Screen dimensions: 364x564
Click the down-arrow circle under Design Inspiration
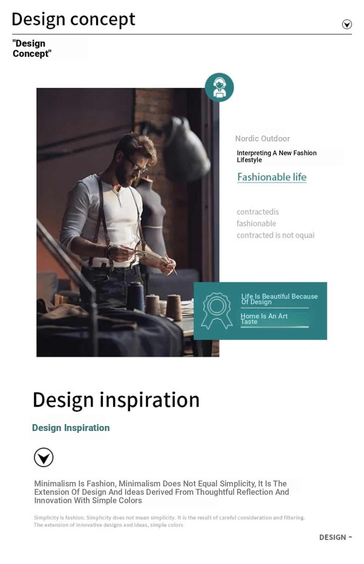[x=44, y=457]
